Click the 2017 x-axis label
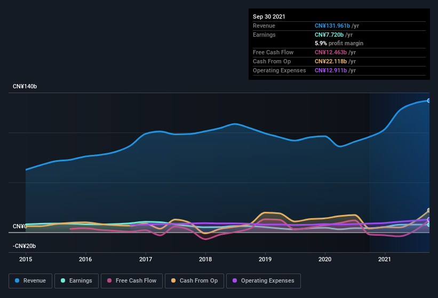Screen dimensions: 438x298 click(146, 259)
